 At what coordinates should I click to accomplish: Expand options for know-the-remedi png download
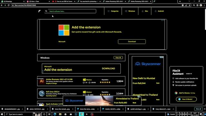(x=73, y=109)
